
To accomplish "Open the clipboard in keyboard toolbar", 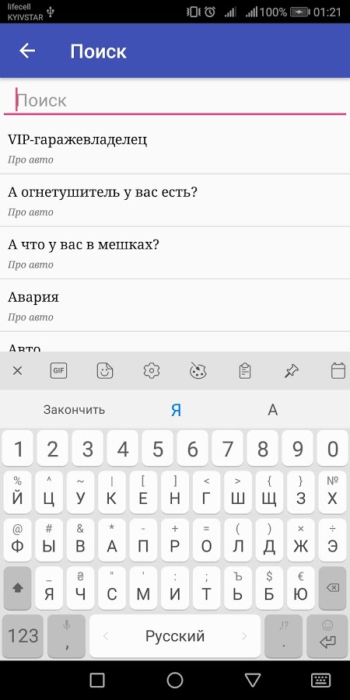I will pos(245,370).
